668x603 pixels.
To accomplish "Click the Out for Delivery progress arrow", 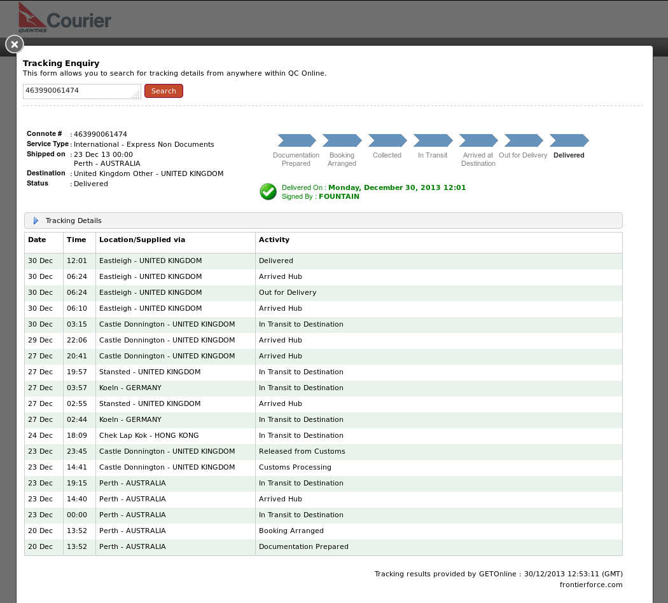I will pos(524,140).
